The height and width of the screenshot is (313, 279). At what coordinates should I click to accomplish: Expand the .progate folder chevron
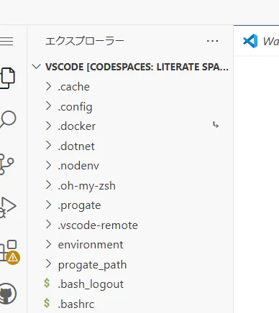click(48, 205)
